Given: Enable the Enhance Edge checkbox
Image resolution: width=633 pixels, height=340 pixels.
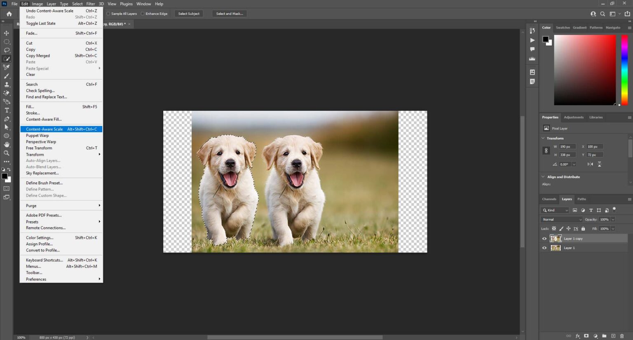Looking at the screenshot, I should [x=142, y=13].
